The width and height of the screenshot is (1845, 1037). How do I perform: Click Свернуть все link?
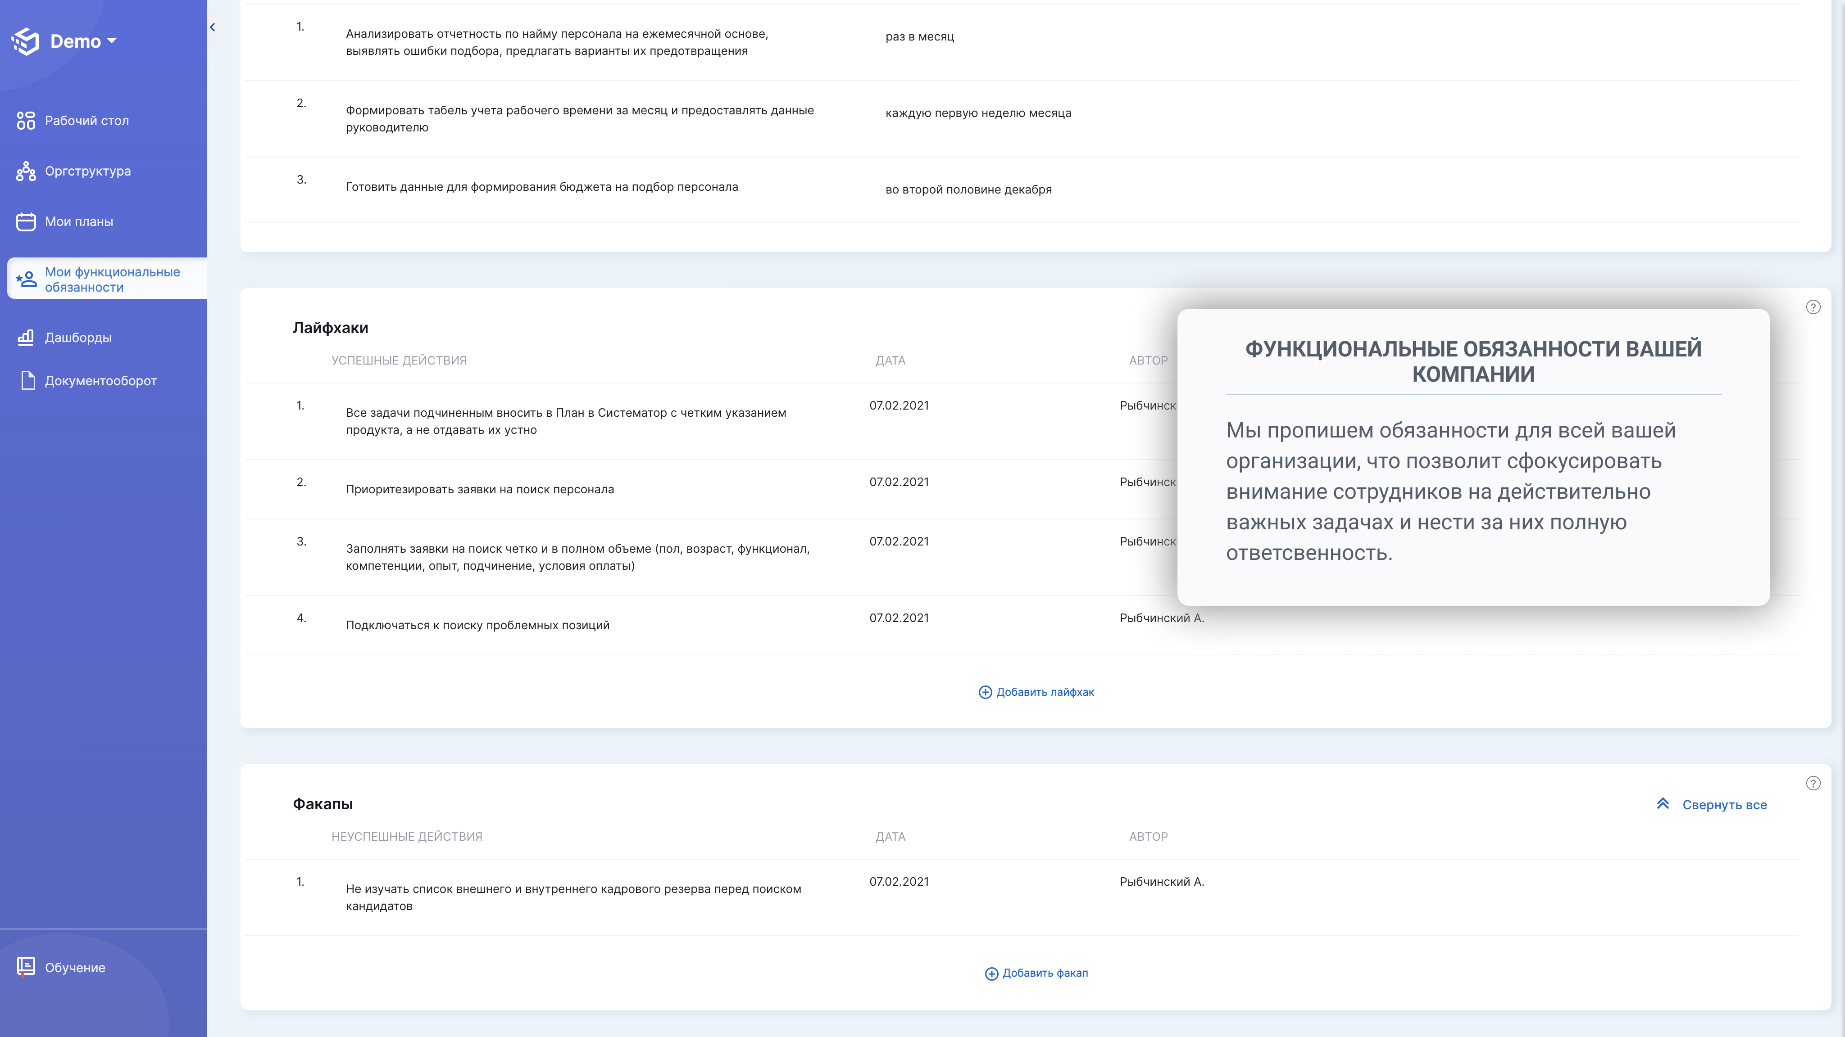coord(1724,804)
